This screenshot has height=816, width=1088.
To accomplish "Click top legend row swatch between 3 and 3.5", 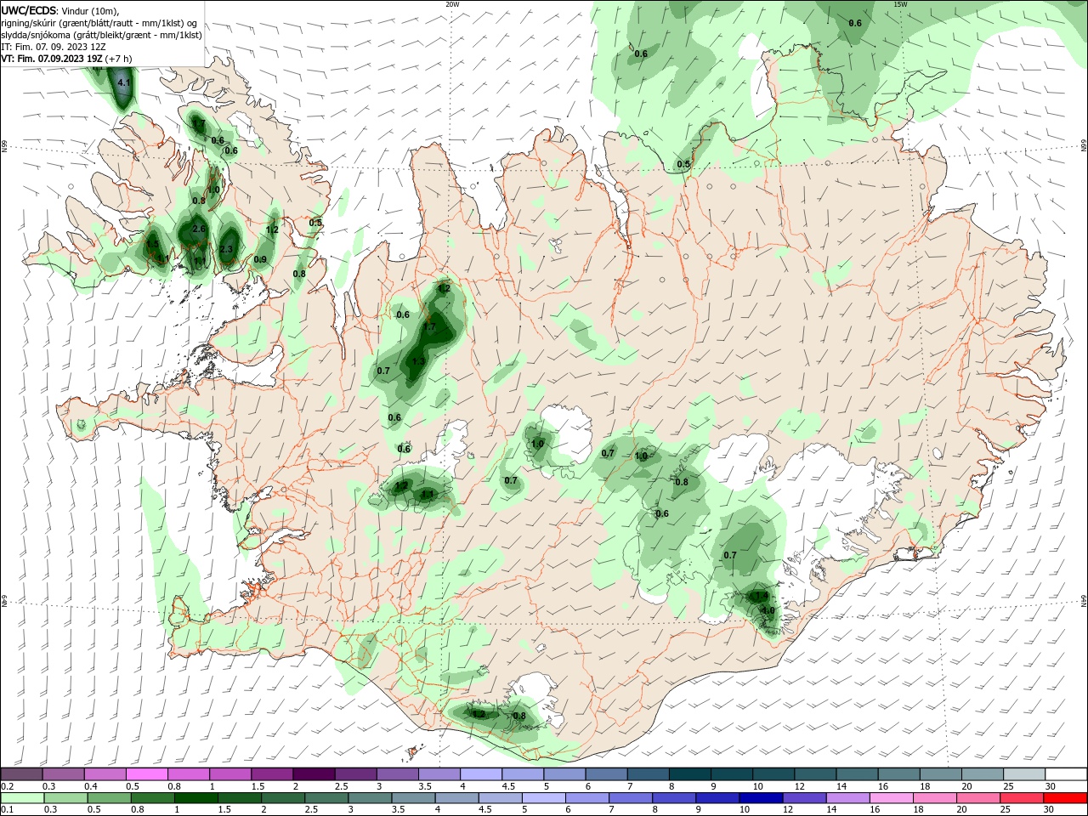I will (398, 773).
